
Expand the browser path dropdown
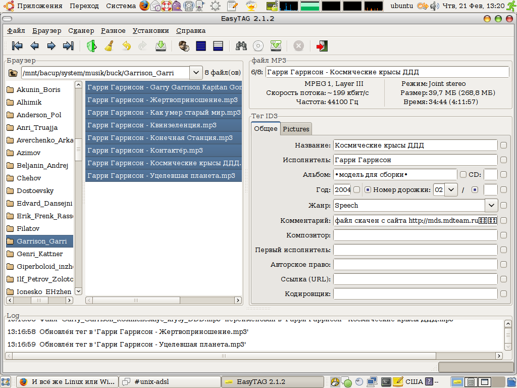coord(196,73)
